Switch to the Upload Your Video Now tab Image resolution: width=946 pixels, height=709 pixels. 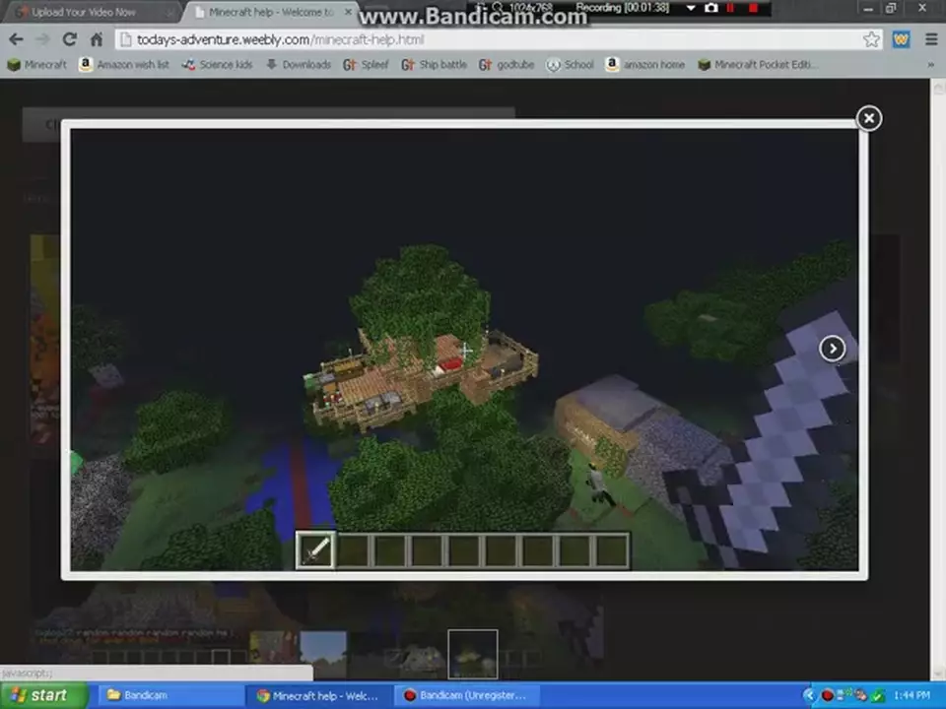point(91,12)
